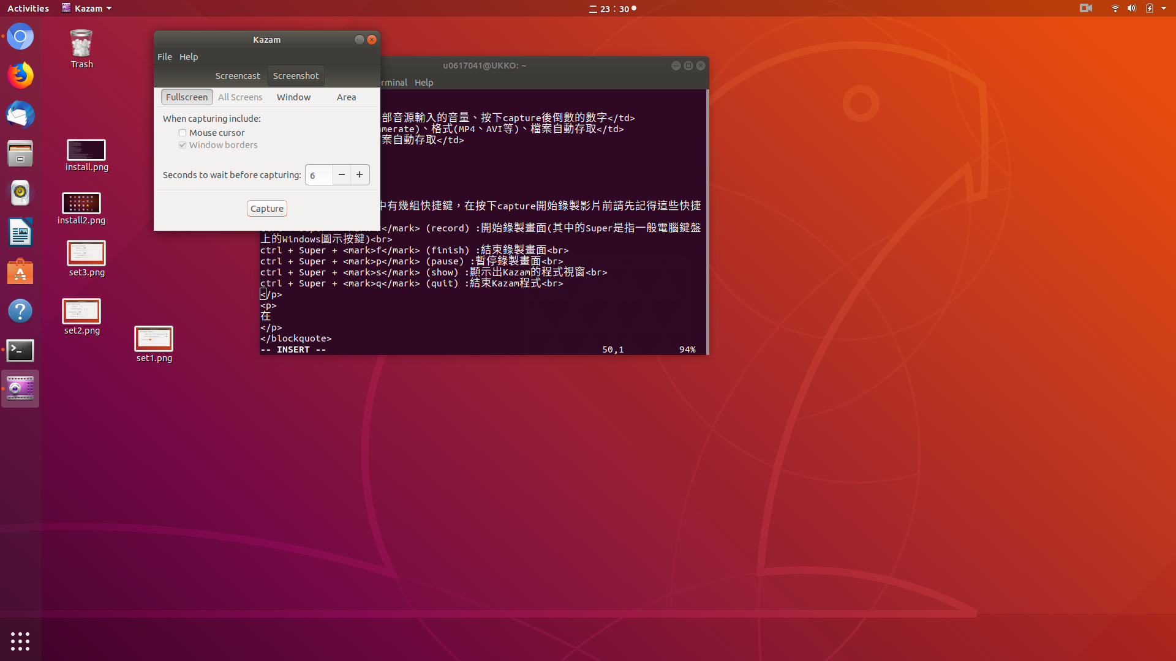Show Applications grid button

pyautogui.click(x=20, y=641)
